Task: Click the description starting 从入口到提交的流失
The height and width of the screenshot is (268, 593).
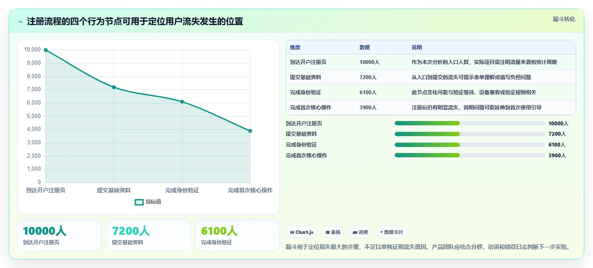Action: pos(471,77)
